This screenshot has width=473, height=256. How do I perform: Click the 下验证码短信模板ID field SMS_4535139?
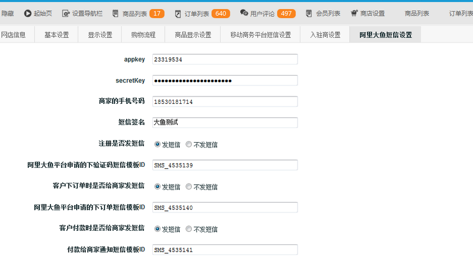tap(225, 165)
